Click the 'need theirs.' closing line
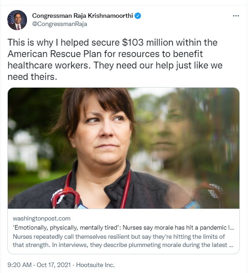This screenshot has height=273, width=249. 32,77
